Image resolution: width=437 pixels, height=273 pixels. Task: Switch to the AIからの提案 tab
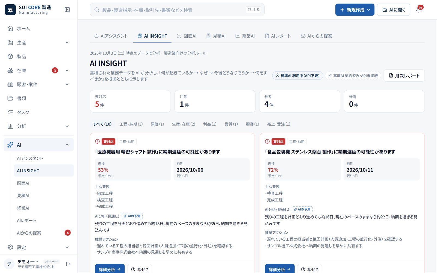point(317,36)
